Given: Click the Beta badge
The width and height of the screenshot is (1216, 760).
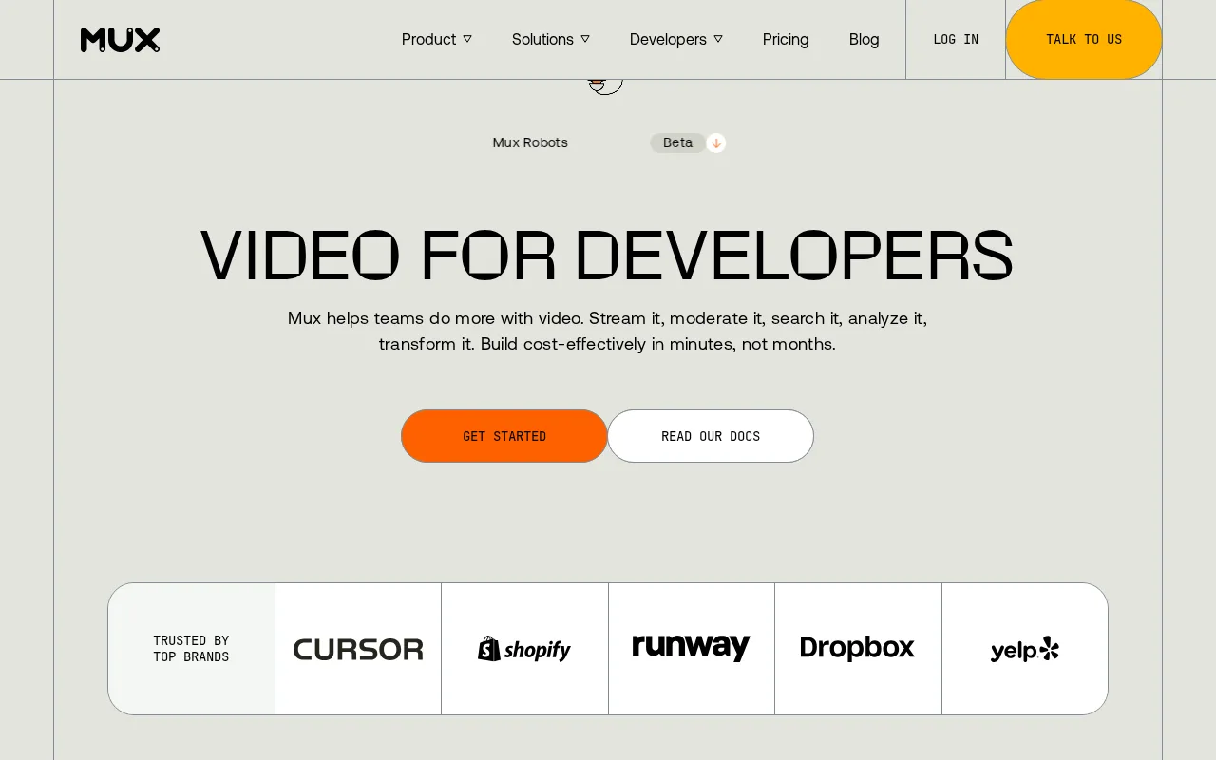Looking at the screenshot, I should click(x=677, y=142).
